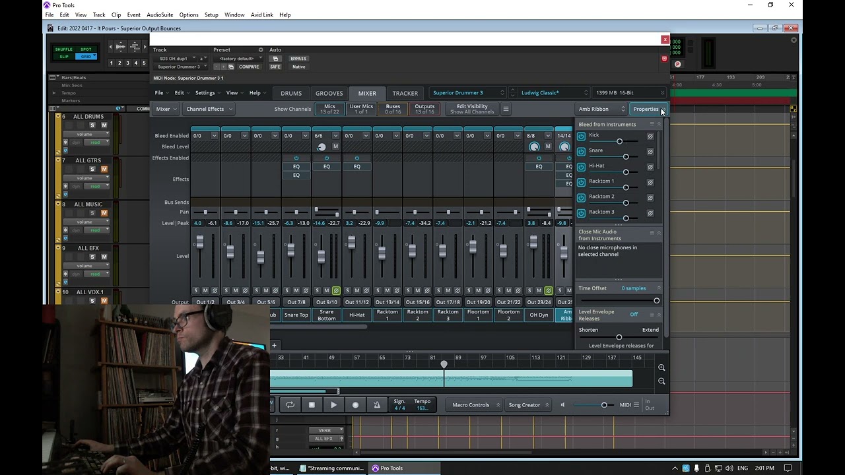Open the Channel Effects dropdown
This screenshot has width=845, height=475.
[x=209, y=109]
